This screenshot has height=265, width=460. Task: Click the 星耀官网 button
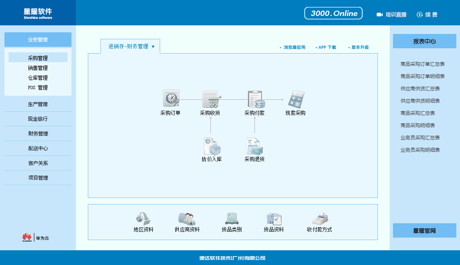coord(424,231)
